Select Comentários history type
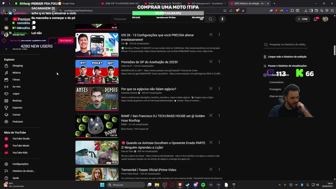336x189 pixels. pos(276,82)
